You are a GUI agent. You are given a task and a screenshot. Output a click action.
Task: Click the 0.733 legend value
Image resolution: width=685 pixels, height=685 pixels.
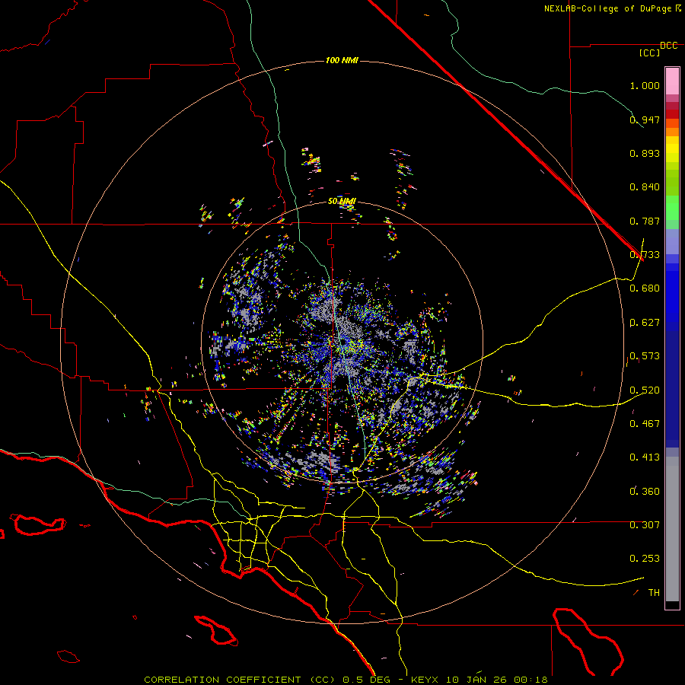(645, 255)
